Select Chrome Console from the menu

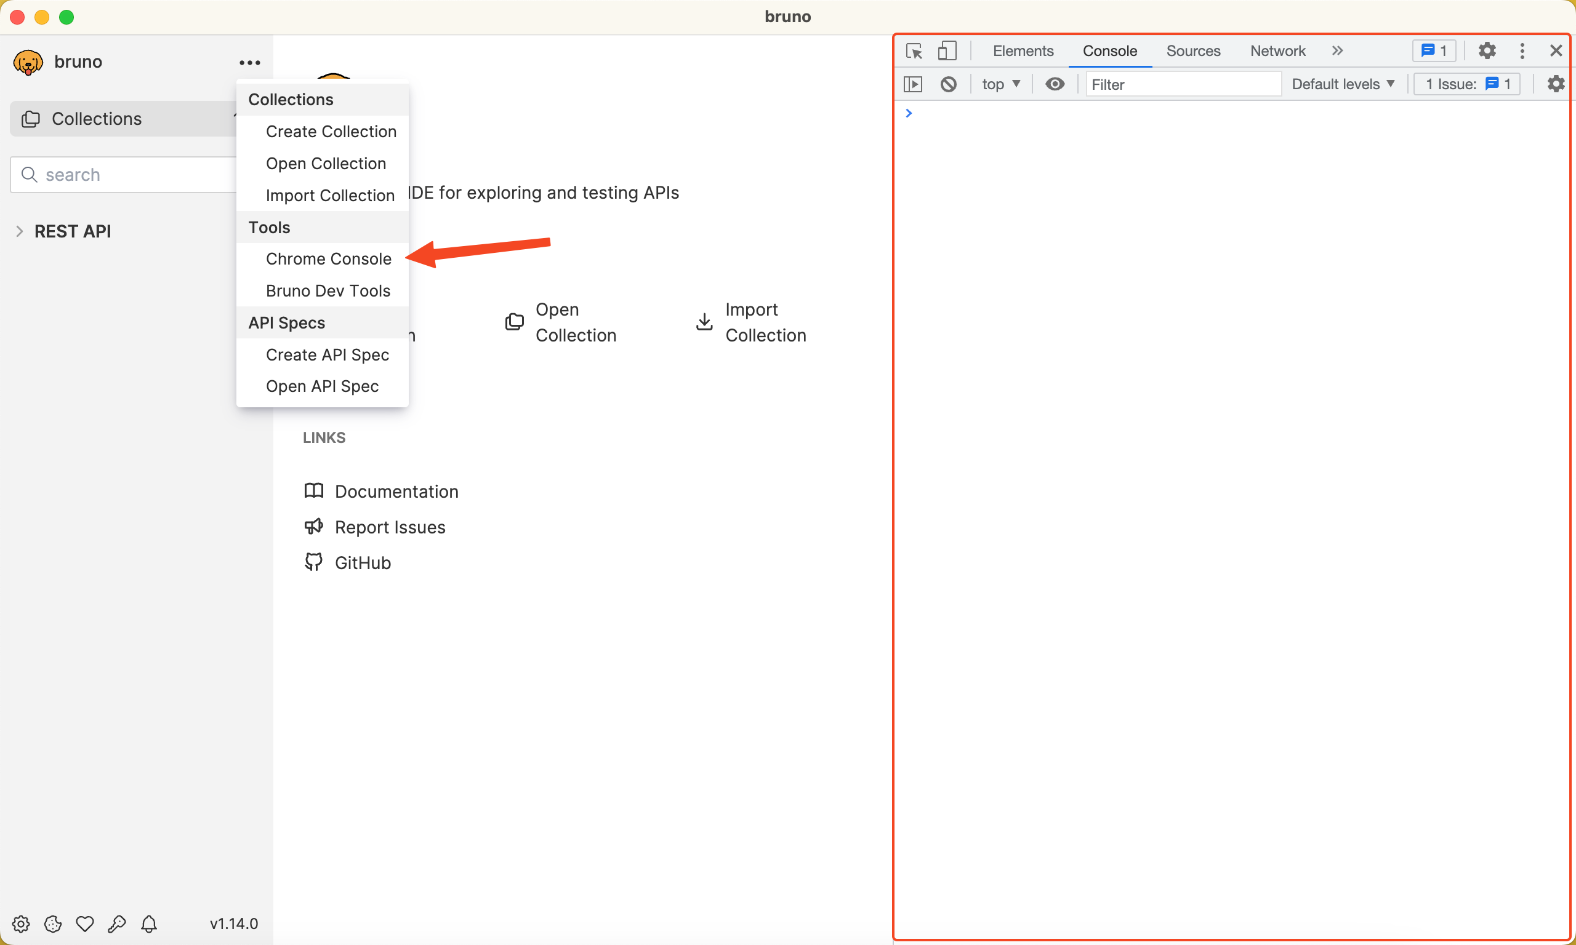[x=328, y=259]
